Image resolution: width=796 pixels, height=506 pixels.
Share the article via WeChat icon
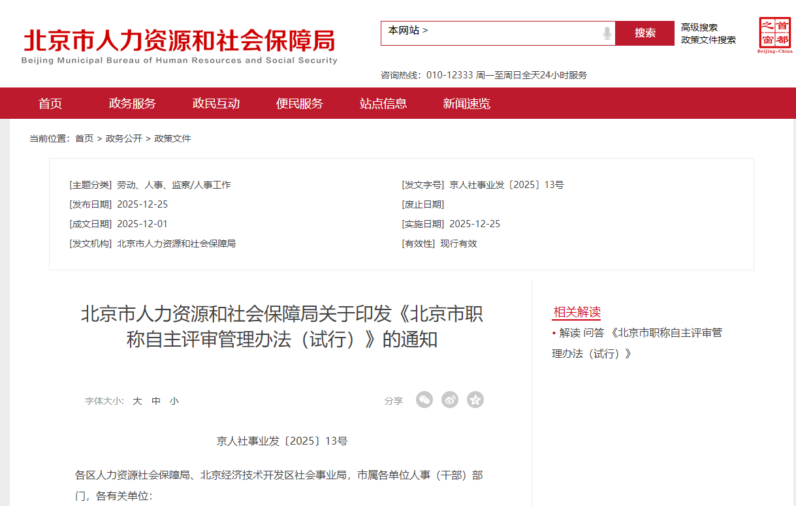tap(424, 400)
